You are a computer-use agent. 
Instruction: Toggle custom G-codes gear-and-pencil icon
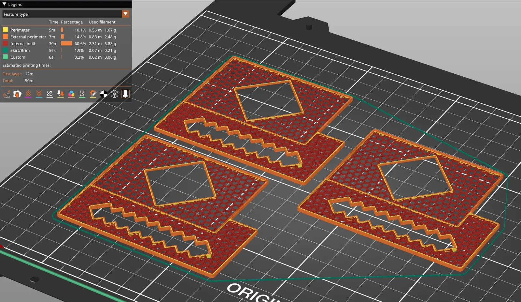click(93, 94)
